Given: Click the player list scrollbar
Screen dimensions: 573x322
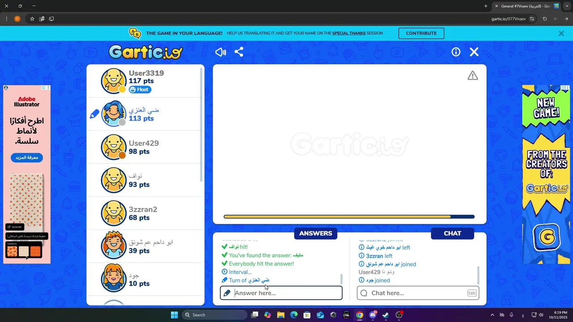Looking at the screenshot, I should [201, 125].
